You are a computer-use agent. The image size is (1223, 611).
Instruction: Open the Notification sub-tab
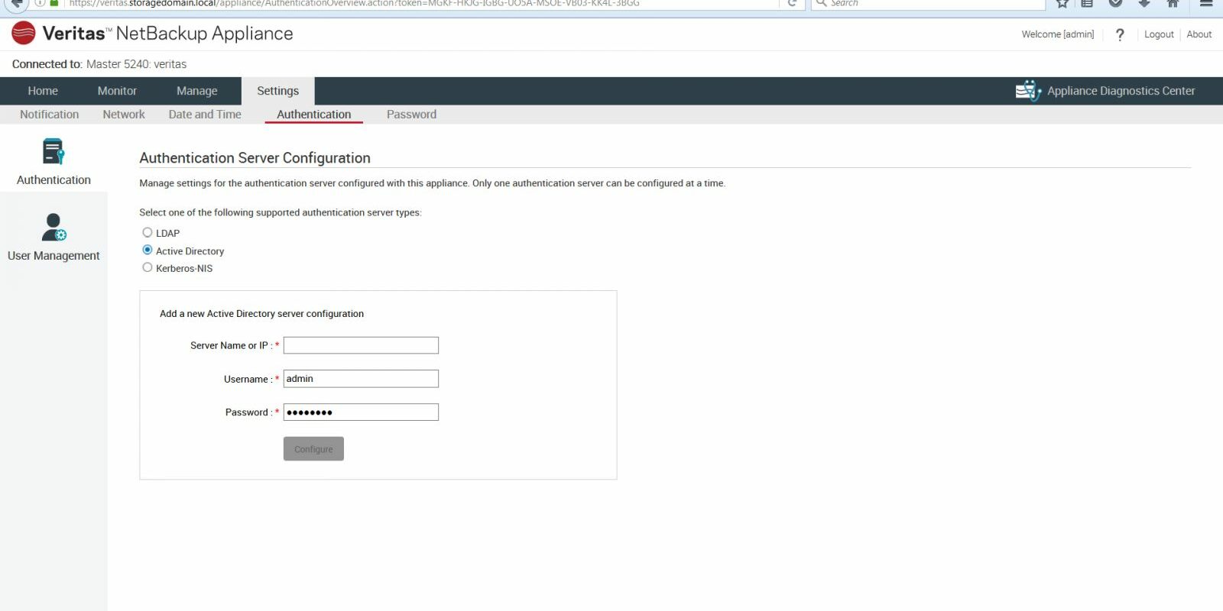[50, 115]
